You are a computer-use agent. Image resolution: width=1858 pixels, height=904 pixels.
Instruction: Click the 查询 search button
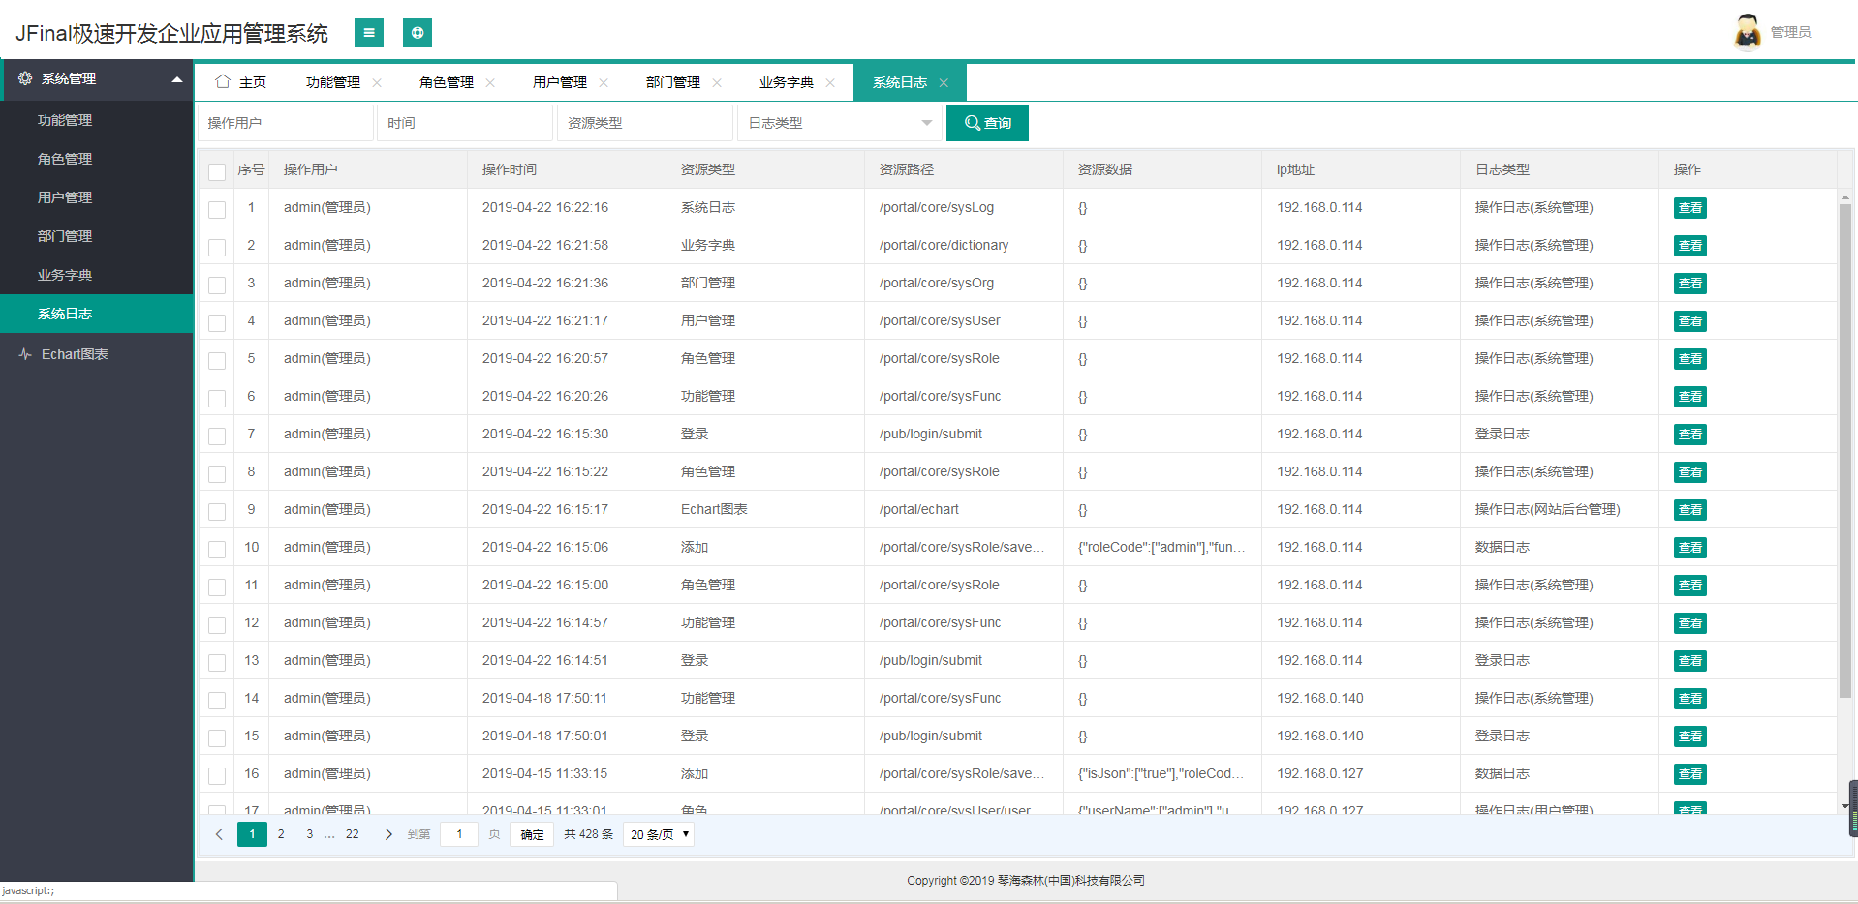pyautogui.click(x=987, y=123)
